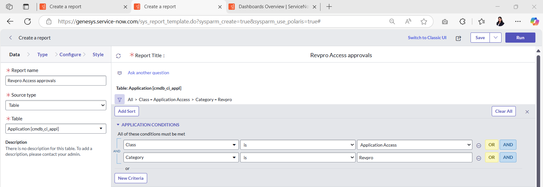This screenshot has height=187, width=543.
Task: Launch the Copilot icon
Action: pyautogui.click(x=535, y=21)
